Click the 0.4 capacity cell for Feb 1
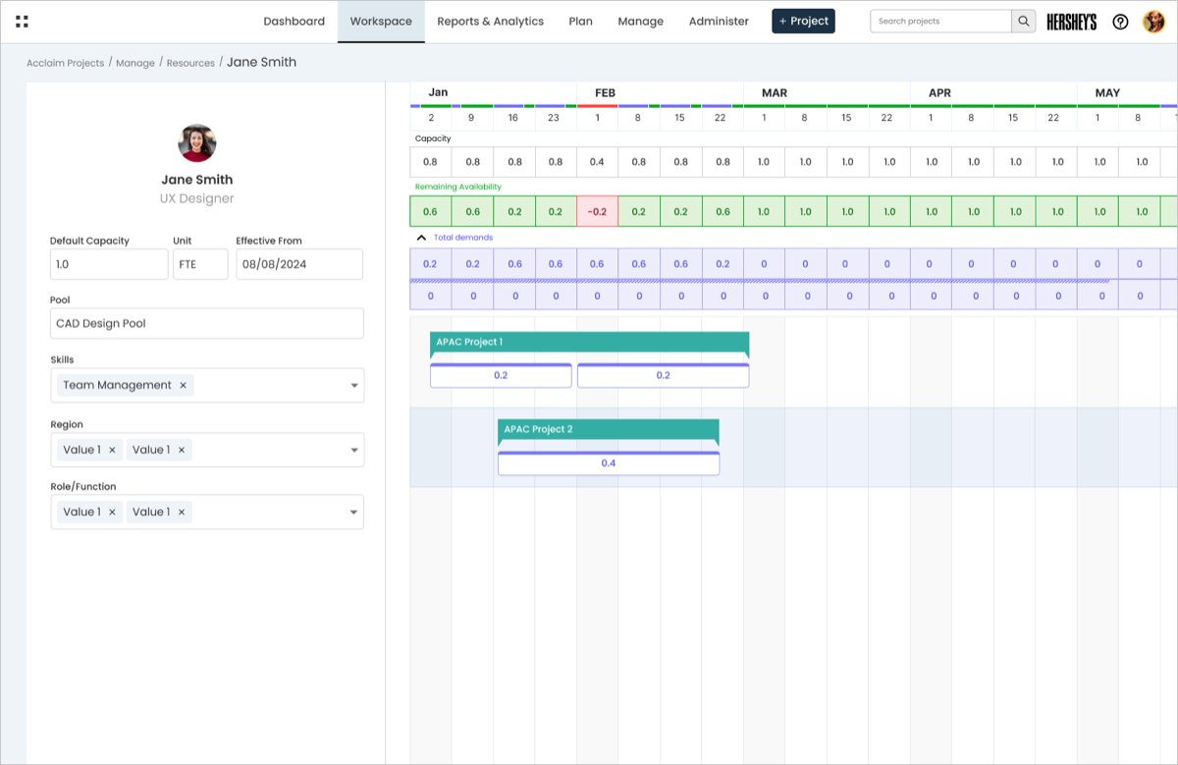 point(597,162)
